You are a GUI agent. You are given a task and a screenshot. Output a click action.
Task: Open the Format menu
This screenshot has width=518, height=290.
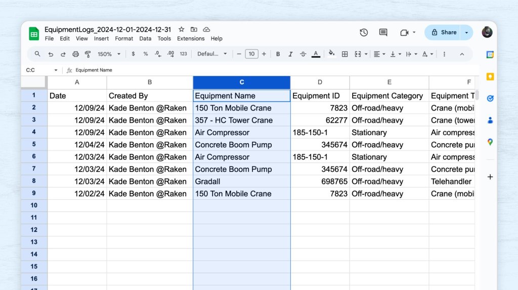[x=124, y=38]
